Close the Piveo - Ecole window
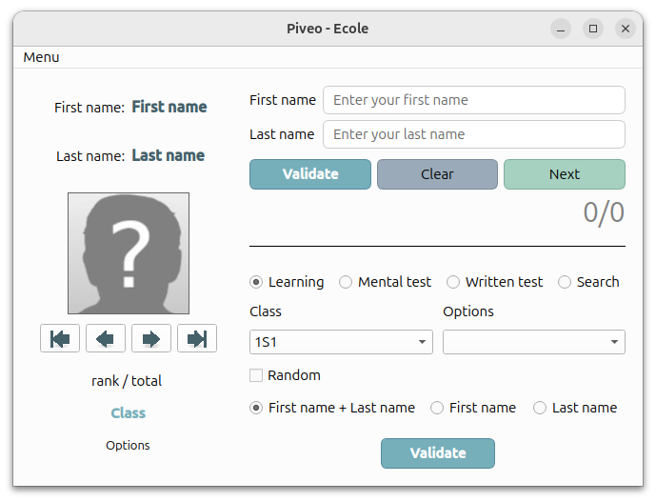 click(x=625, y=29)
